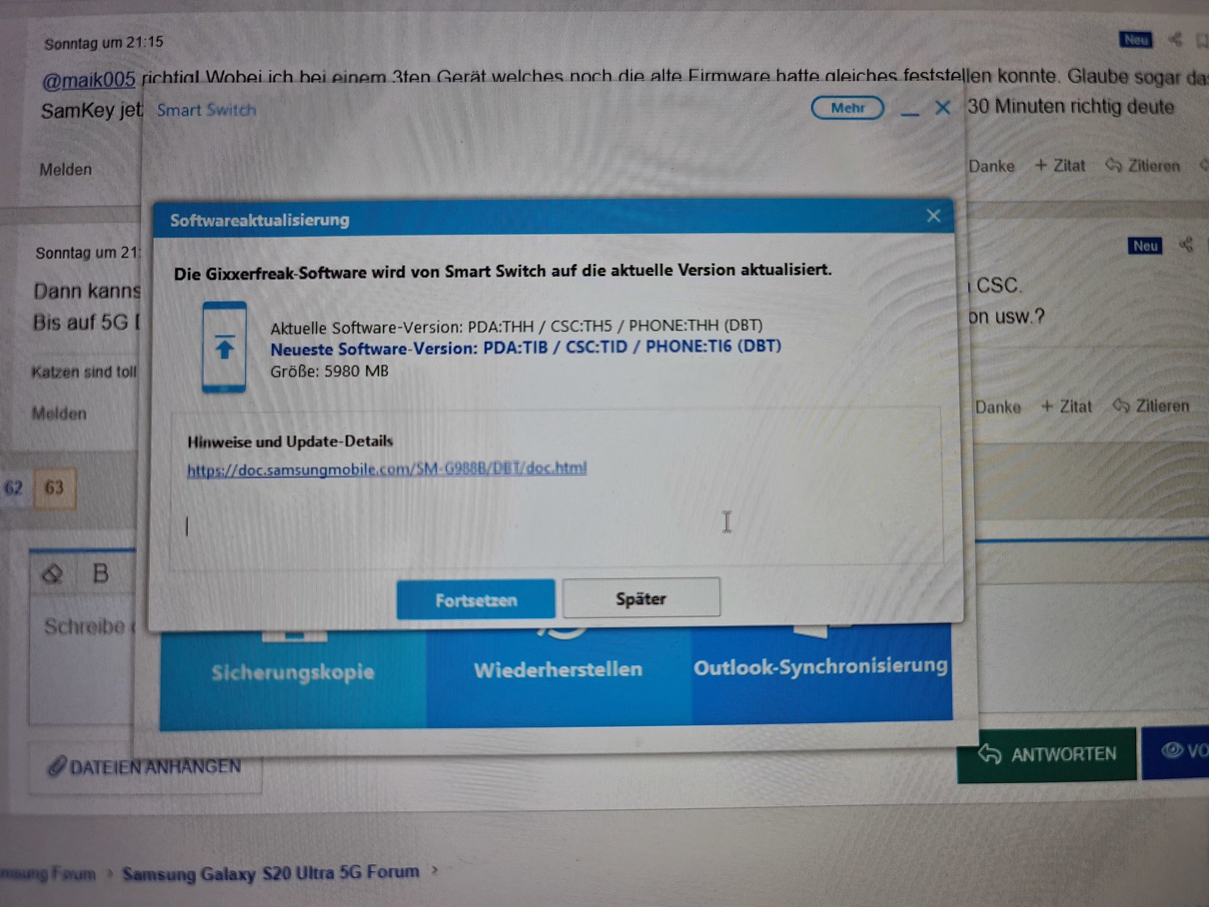Click the eraser remove-formatting icon
Viewport: 1209px width, 907px height.
click(x=52, y=574)
